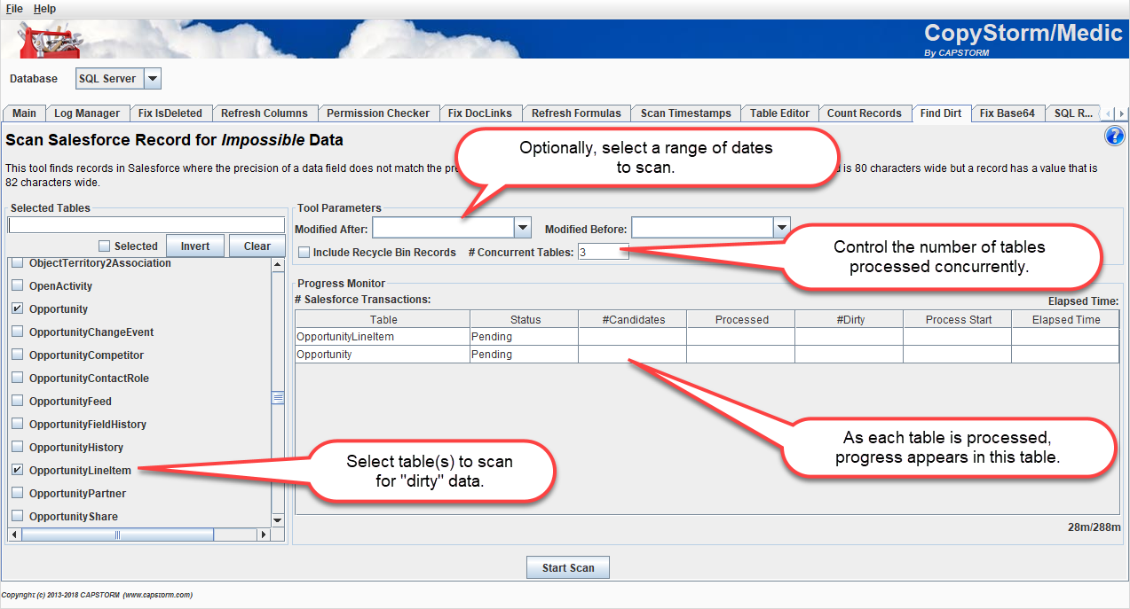Image resolution: width=1130 pixels, height=609 pixels.
Task: Select the Find Dirt tab
Action: tap(941, 113)
